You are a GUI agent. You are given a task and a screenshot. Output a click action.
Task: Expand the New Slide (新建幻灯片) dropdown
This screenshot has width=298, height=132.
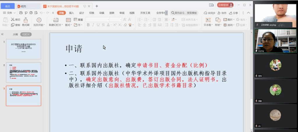pos(55,25)
